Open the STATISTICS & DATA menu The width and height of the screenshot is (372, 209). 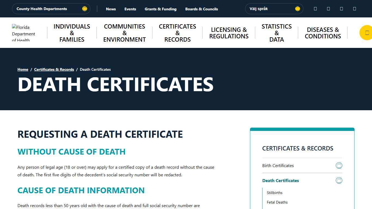(276, 33)
